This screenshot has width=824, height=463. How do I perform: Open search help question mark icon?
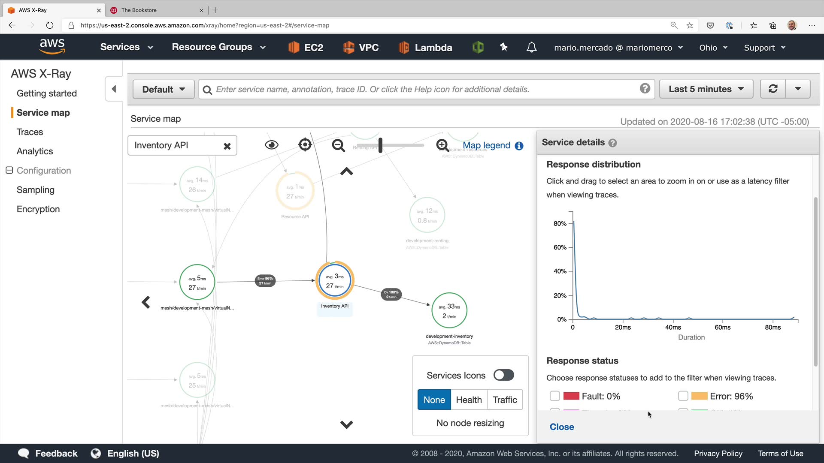click(x=645, y=88)
